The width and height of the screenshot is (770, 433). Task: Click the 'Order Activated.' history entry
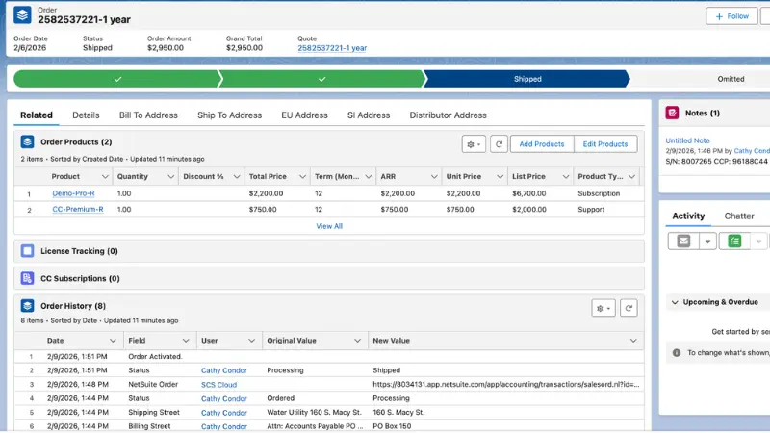click(155, 356)
